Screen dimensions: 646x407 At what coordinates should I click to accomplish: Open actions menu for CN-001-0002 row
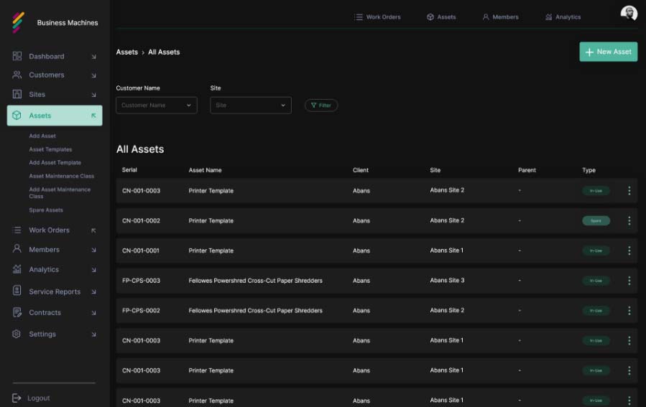(x=629, y=220)
